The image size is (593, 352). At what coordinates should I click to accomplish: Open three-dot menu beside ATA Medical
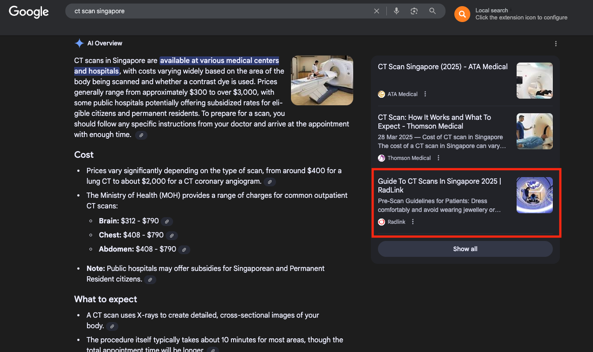[x=425, y=94]
